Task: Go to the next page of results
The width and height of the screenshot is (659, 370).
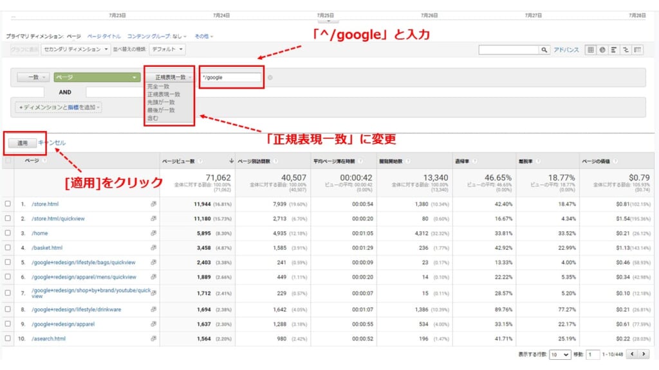Action: tap(644, 355)
